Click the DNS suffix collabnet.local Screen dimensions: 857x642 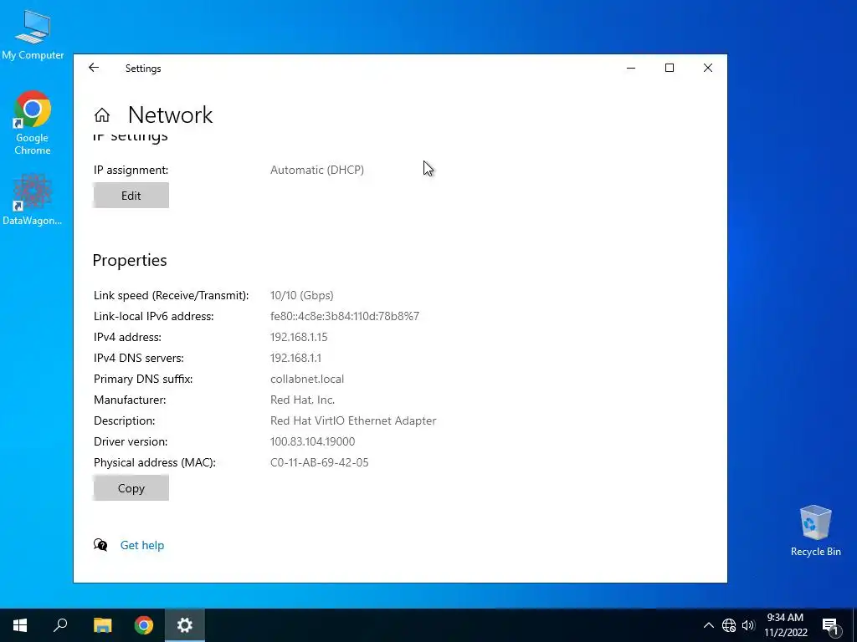point(307,379)
